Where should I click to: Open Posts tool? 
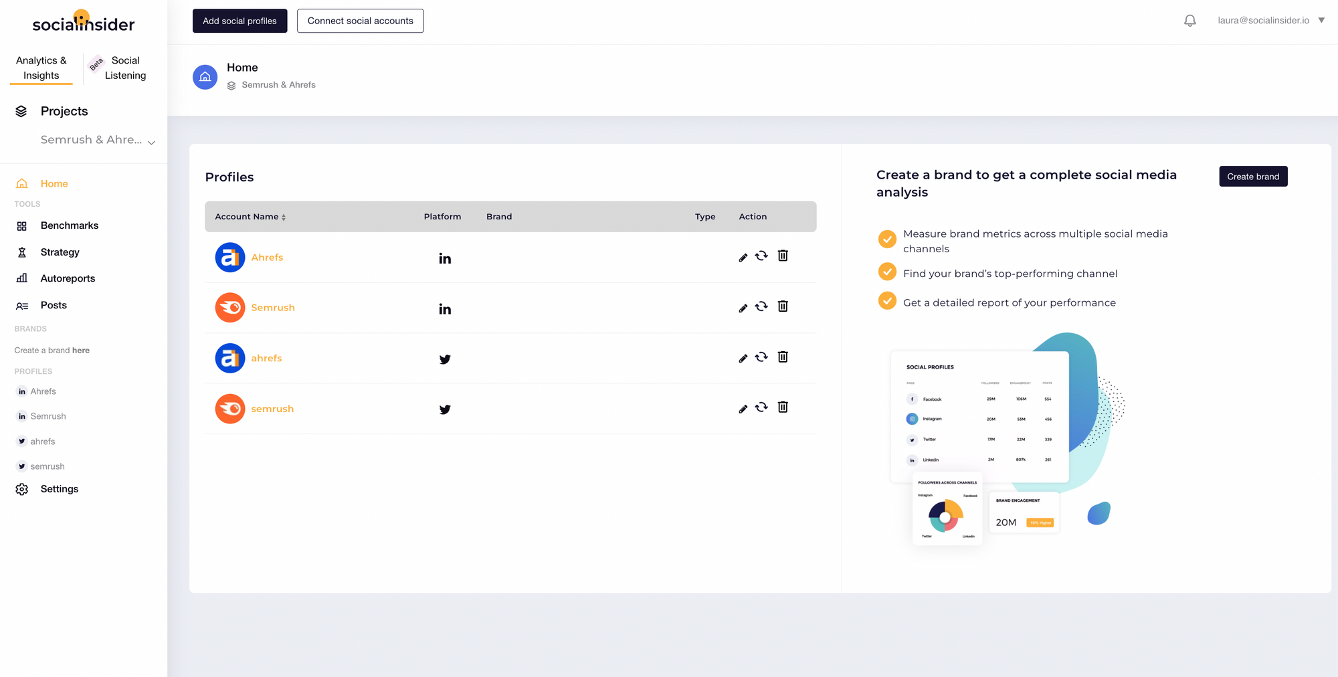pyautogui.click(x=54, y=305)
